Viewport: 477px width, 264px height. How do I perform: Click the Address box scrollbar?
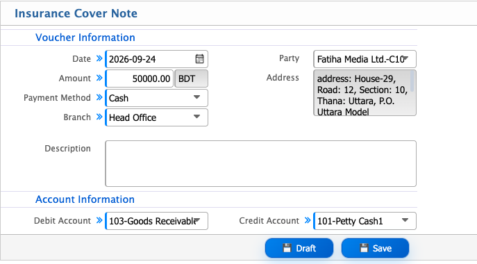(x=412, y=81)
